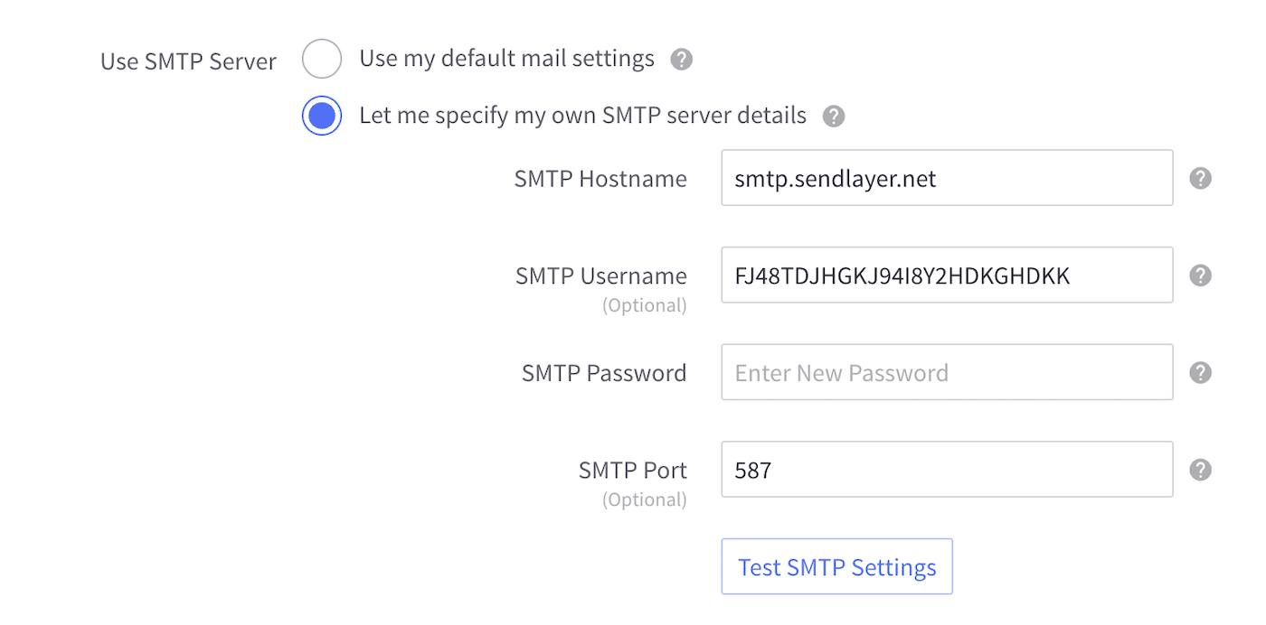The height and width of the screenshot is (625, 1266).
Task: Select 'Let me specify my own SMTP server details'
Action: 322,116
